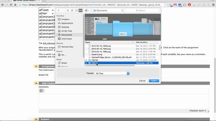Screen dimensions: 216x121
Task: Switch file dialog to column view
Action: coord(76,10)
